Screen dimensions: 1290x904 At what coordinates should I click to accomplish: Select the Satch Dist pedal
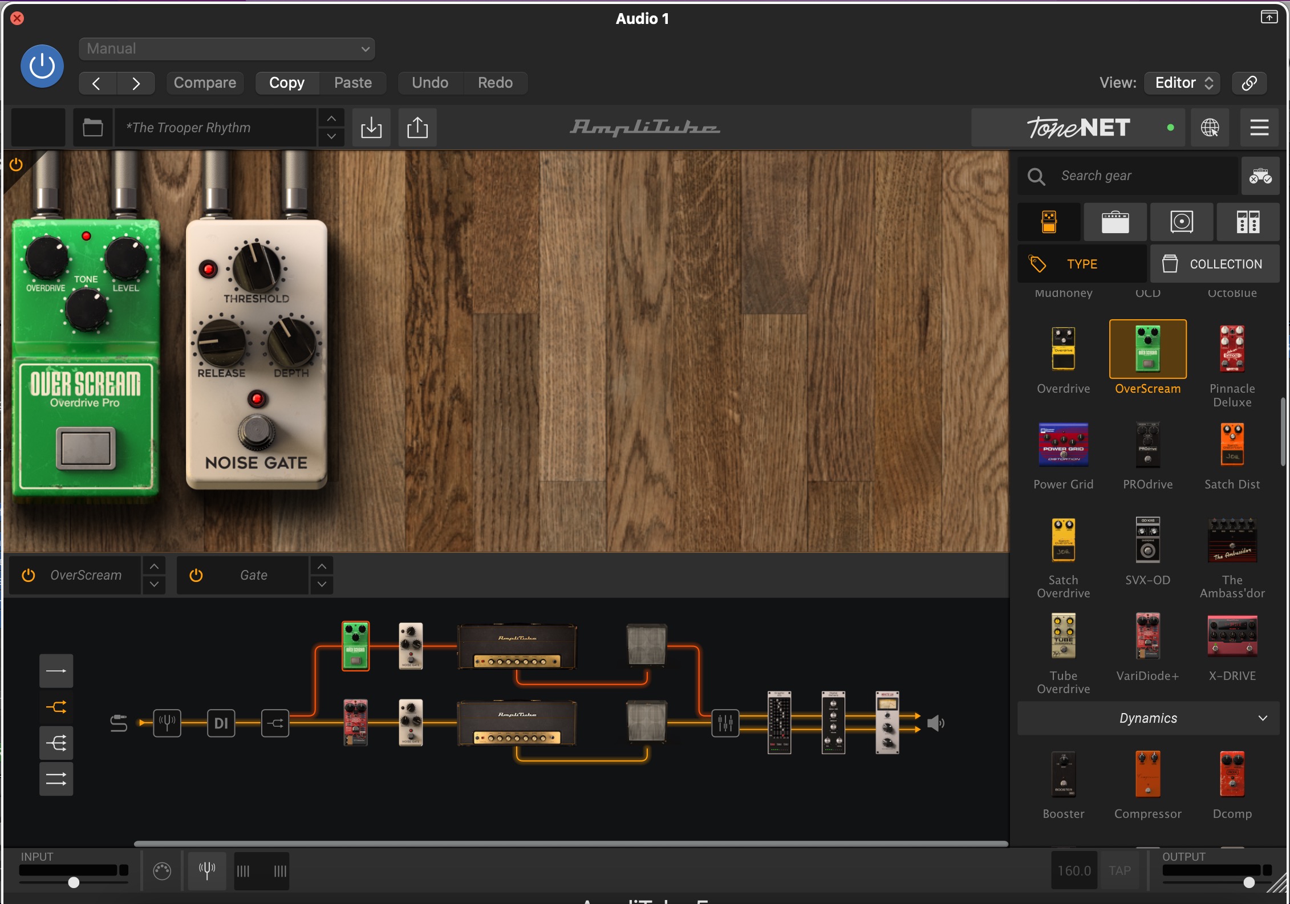coord(1232,445)
